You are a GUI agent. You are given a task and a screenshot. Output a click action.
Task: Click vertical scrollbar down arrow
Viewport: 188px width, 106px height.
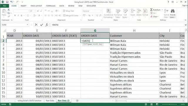(186, 97)
